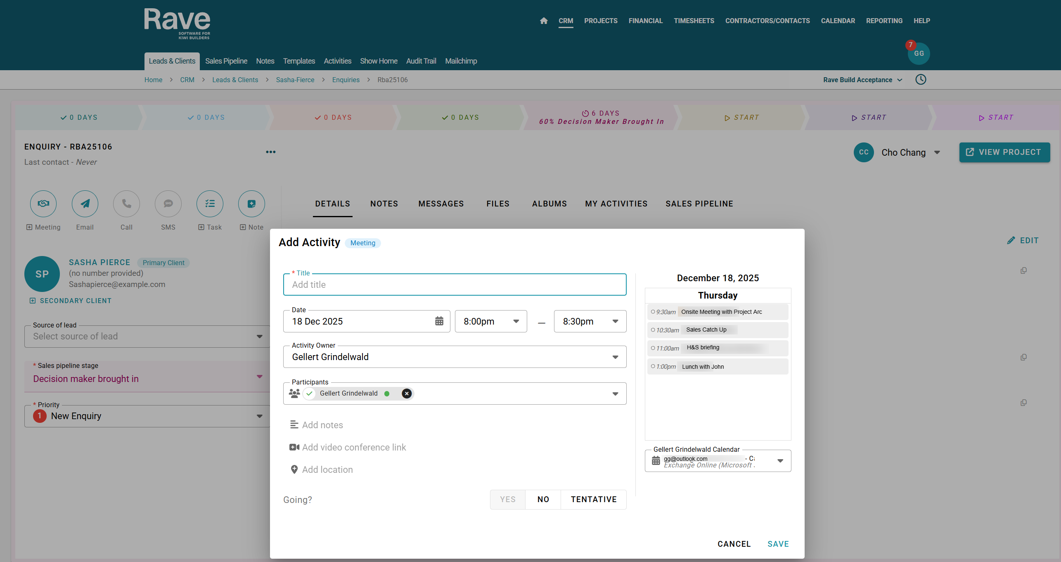This screenshot has height=562, width=1061.
Task: Click the home icon in navigation
Action: click(x=544, y=21)
